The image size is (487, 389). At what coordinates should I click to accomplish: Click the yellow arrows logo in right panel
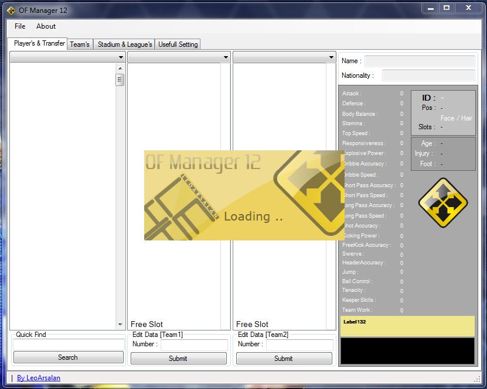[442, 203]
